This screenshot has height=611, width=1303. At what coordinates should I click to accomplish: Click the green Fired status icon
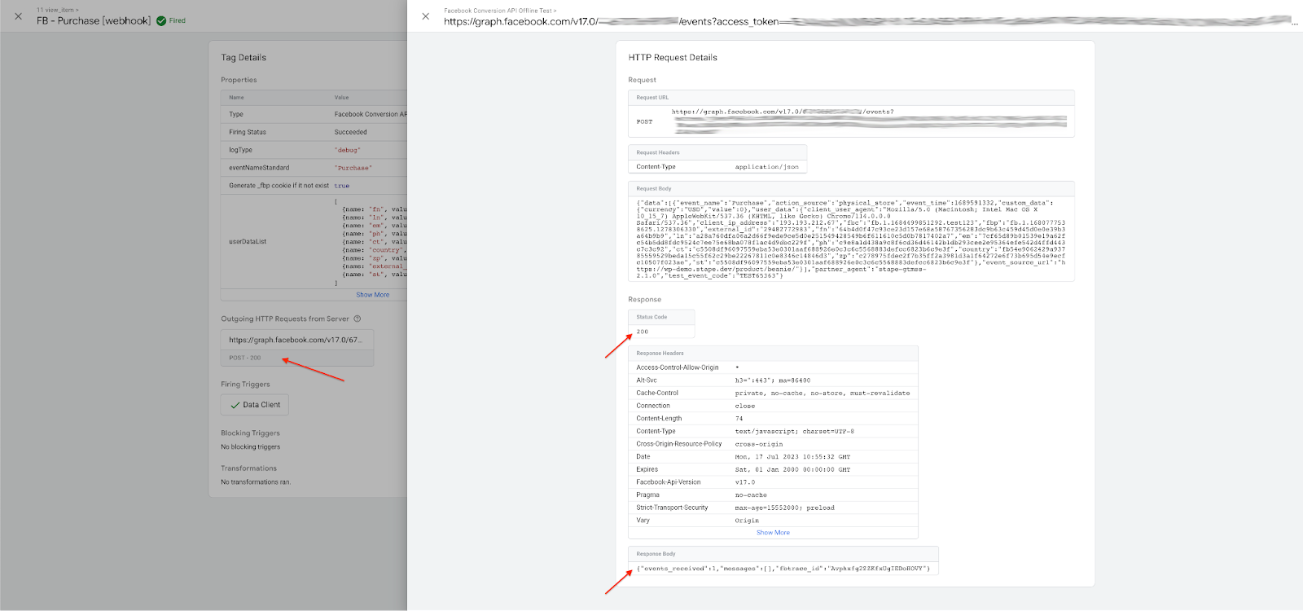tap(161, 20)
